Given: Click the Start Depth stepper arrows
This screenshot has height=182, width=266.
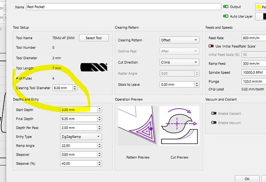Looking at the screenshot, I should pyautogui.click(x=99, y=110).
